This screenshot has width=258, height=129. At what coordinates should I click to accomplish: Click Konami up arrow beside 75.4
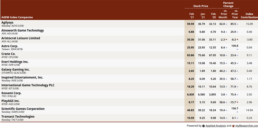coord(237,95)
